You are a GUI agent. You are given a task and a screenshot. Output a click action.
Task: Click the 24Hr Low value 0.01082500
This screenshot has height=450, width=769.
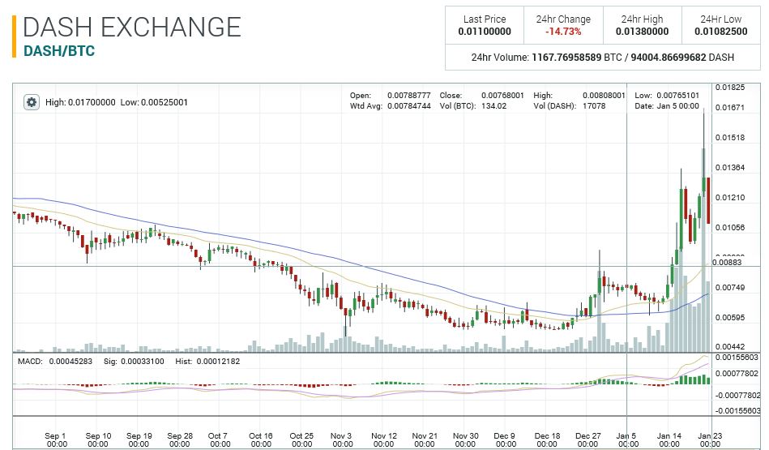click(721, 32)
